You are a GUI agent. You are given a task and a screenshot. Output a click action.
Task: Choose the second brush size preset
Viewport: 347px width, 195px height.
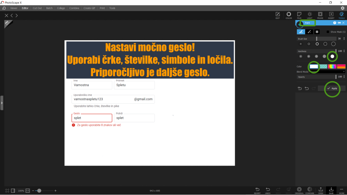309,44
